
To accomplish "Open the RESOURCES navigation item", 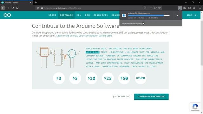I will click(x=101, y=15).
